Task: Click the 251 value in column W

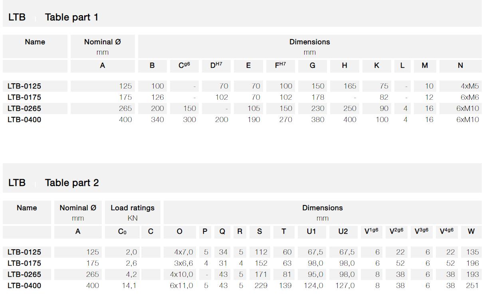Action: click(472, 286)
